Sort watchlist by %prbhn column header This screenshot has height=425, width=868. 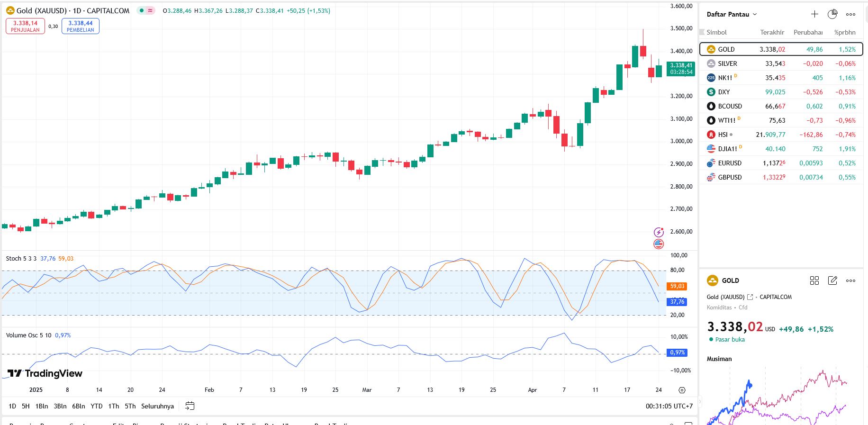(x=845, y=32)
